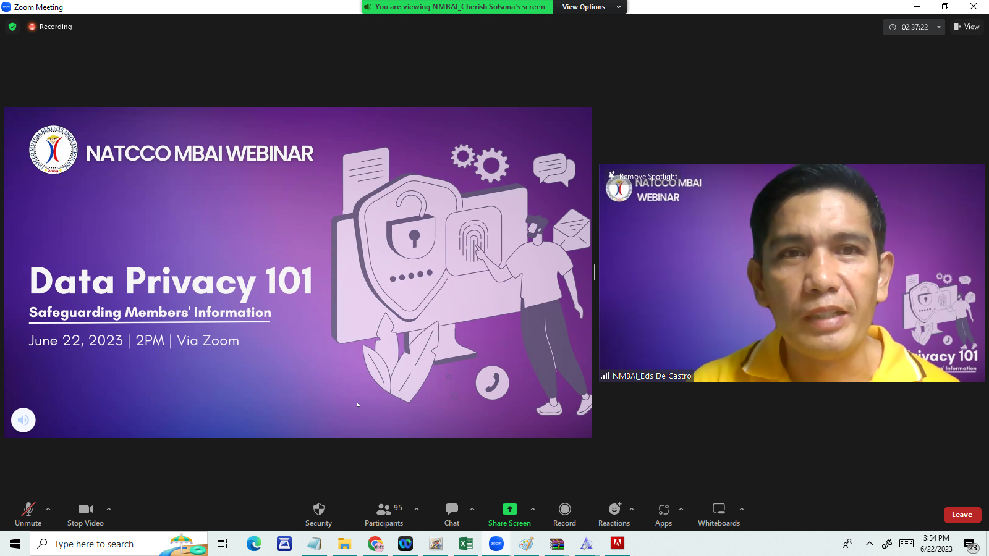
Task: Stop Video camera button
Action: (85, 514)
